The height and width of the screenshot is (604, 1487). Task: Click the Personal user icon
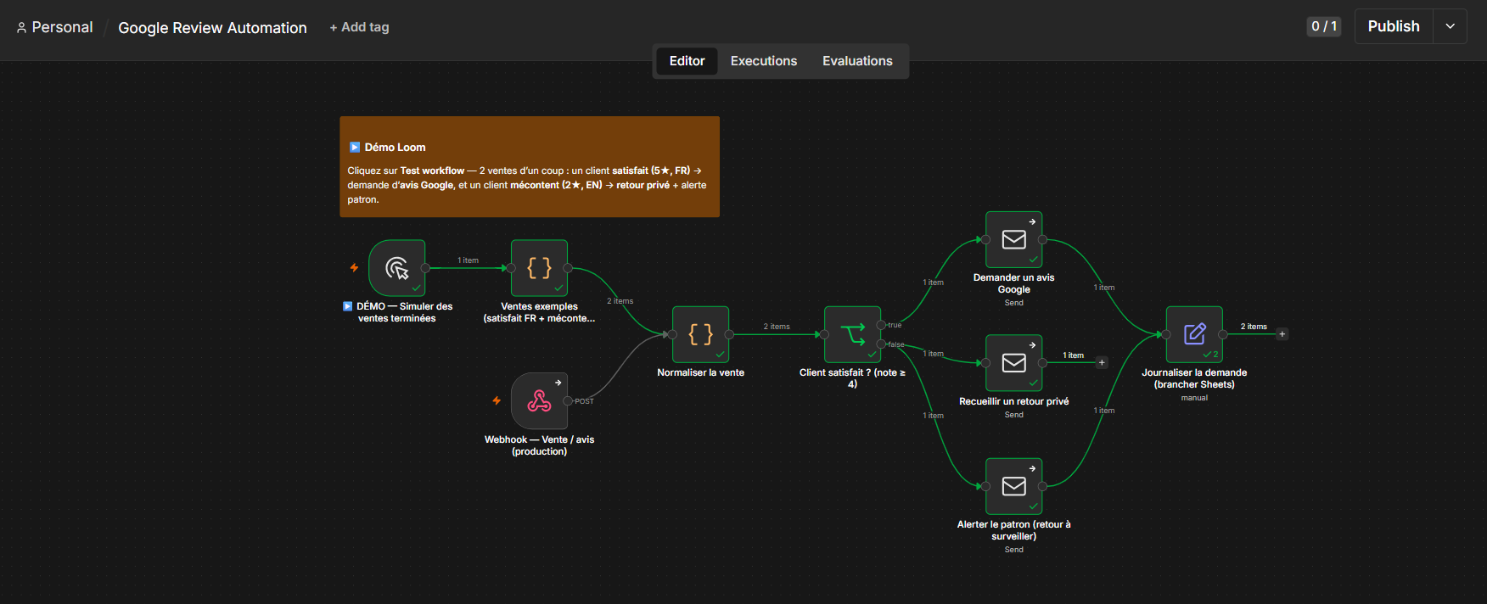(21, 28)
